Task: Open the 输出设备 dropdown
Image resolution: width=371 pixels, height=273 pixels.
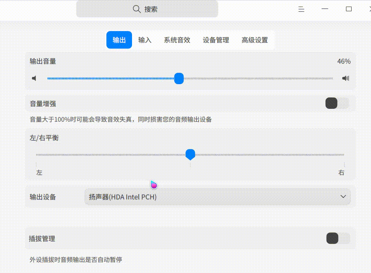Action: (x=217, y=197)
